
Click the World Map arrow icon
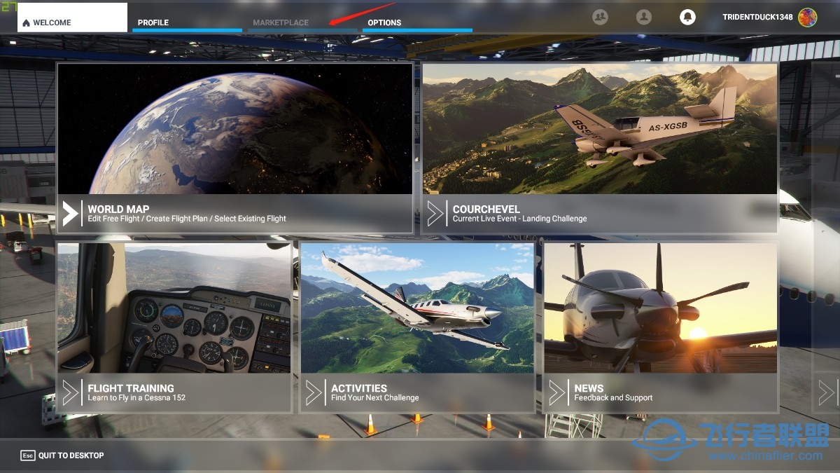(x=71, y=213)
